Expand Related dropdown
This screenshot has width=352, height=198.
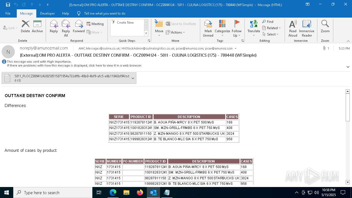tap(271, 28)
